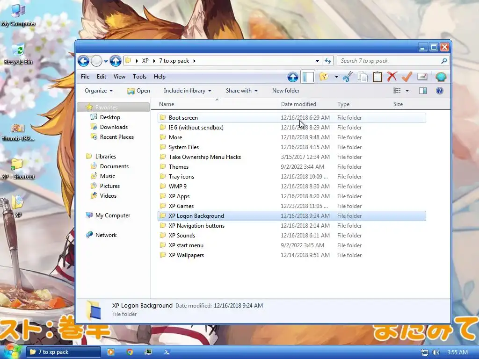Open Desktop in the navigation pane
This screenshot has height=359, width=479.
click(110, 117)
